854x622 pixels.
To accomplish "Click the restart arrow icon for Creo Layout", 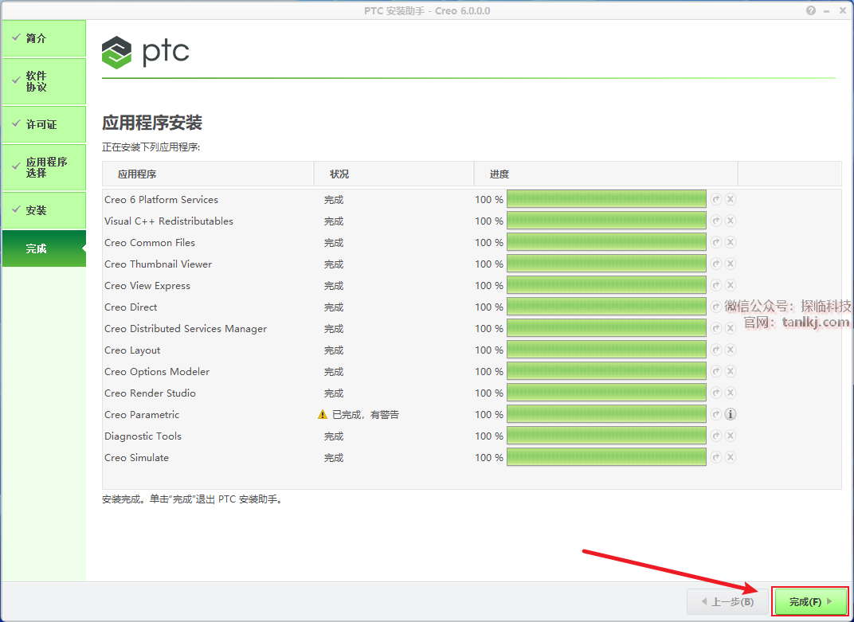I will 716,350.
